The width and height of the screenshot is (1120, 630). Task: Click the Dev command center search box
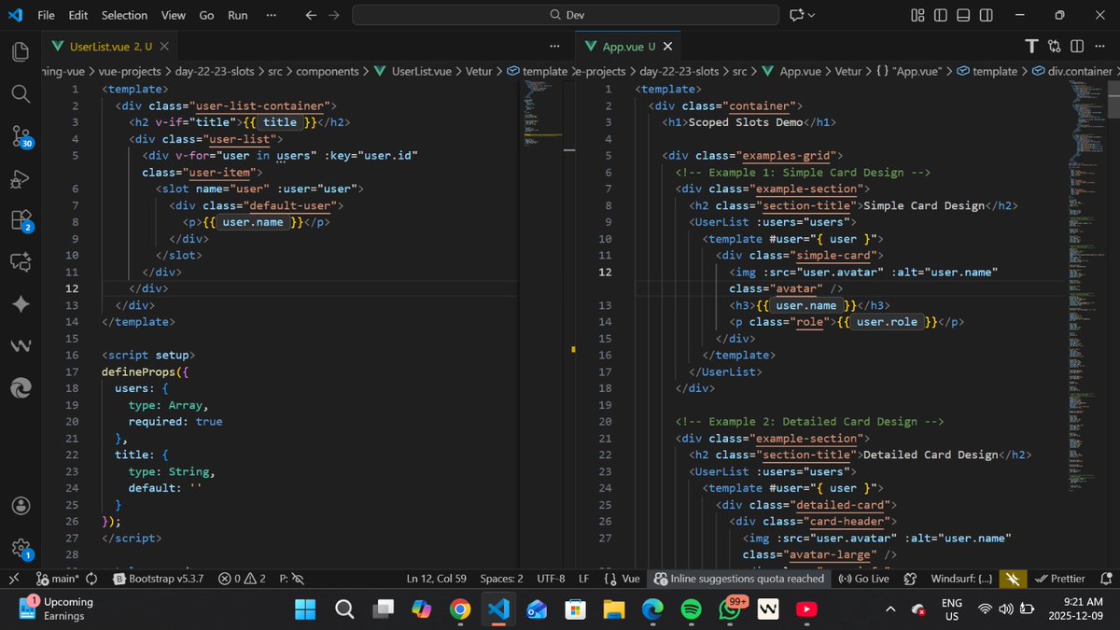click(566, 15)
